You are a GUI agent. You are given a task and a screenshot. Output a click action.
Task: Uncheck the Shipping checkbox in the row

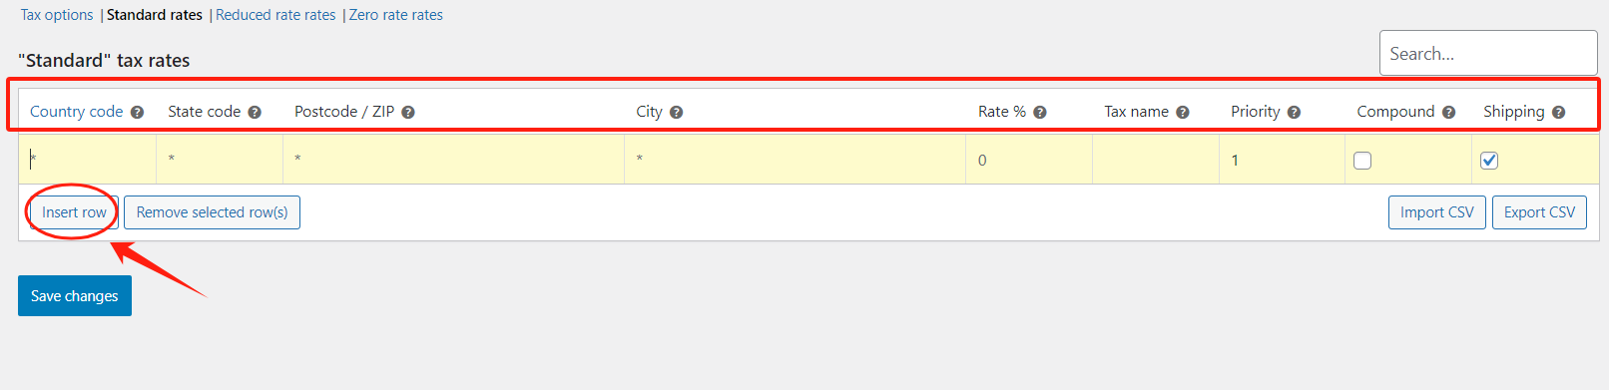(x=1489, y=161)
